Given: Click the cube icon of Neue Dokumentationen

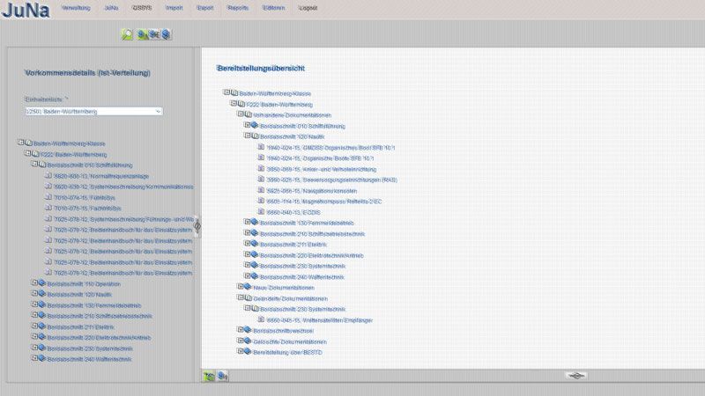Looking at the screenshot, I should point(248,287).
